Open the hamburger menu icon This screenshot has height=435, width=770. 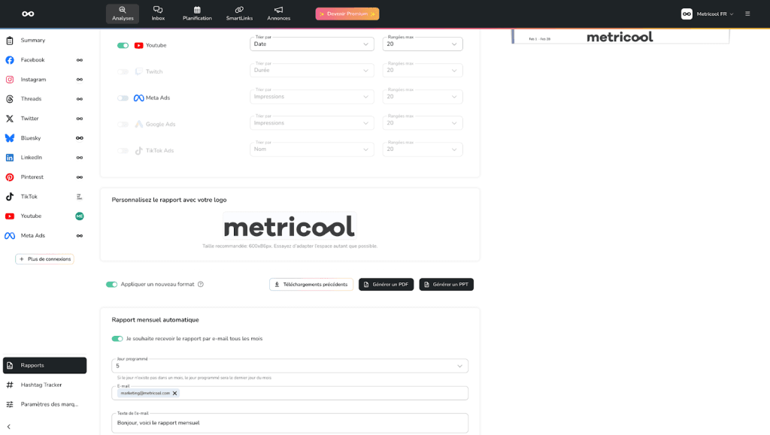[747, 14]
